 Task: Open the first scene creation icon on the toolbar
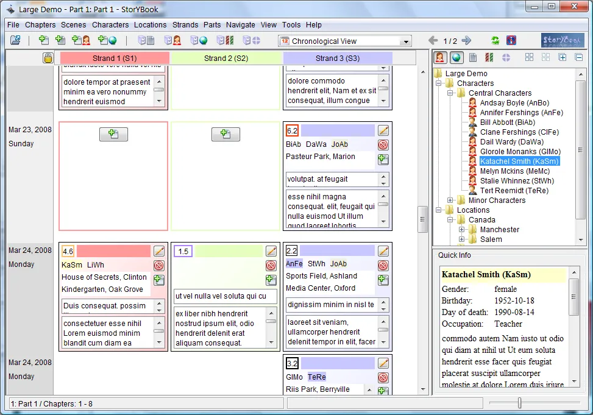[44, 40]
